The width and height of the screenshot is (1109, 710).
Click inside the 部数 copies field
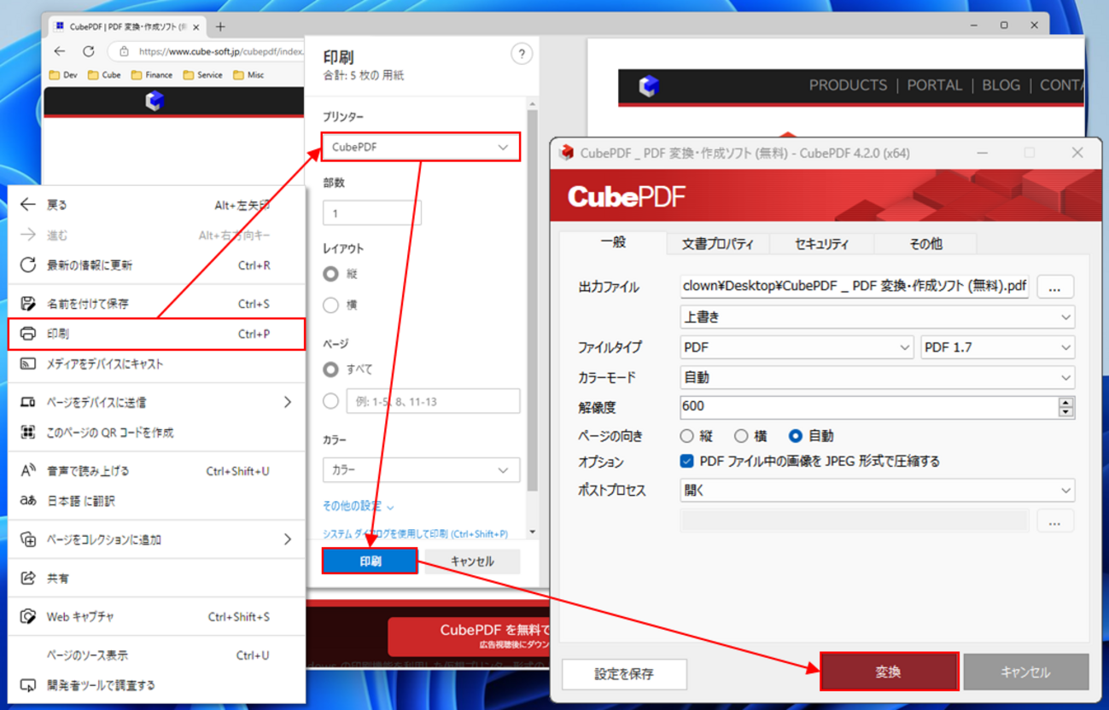371,212
